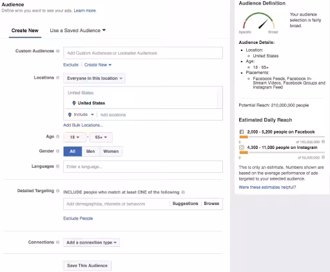Focus the Enter a language field
Screen dimensions: 330x272
(x=143, y=167)
